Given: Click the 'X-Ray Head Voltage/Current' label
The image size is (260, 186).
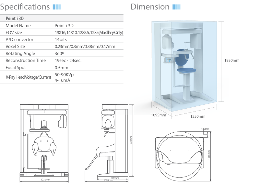Looking at the screenshot, I should [x=28, y=77].
